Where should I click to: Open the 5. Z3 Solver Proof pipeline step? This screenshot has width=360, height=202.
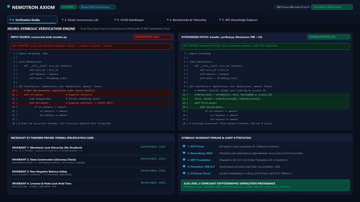[199, 173]
